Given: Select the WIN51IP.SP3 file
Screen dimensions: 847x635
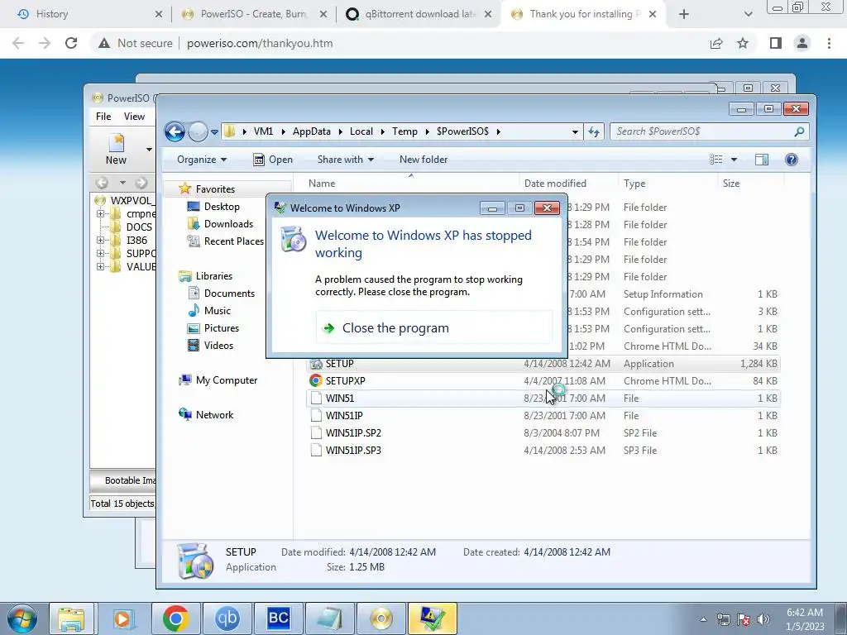Looking at the screenshot, I should click(543, 450).
